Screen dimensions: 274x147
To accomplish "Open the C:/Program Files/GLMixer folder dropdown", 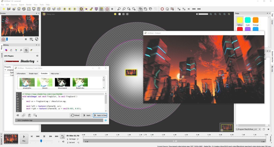I will [x=248, y=129].
